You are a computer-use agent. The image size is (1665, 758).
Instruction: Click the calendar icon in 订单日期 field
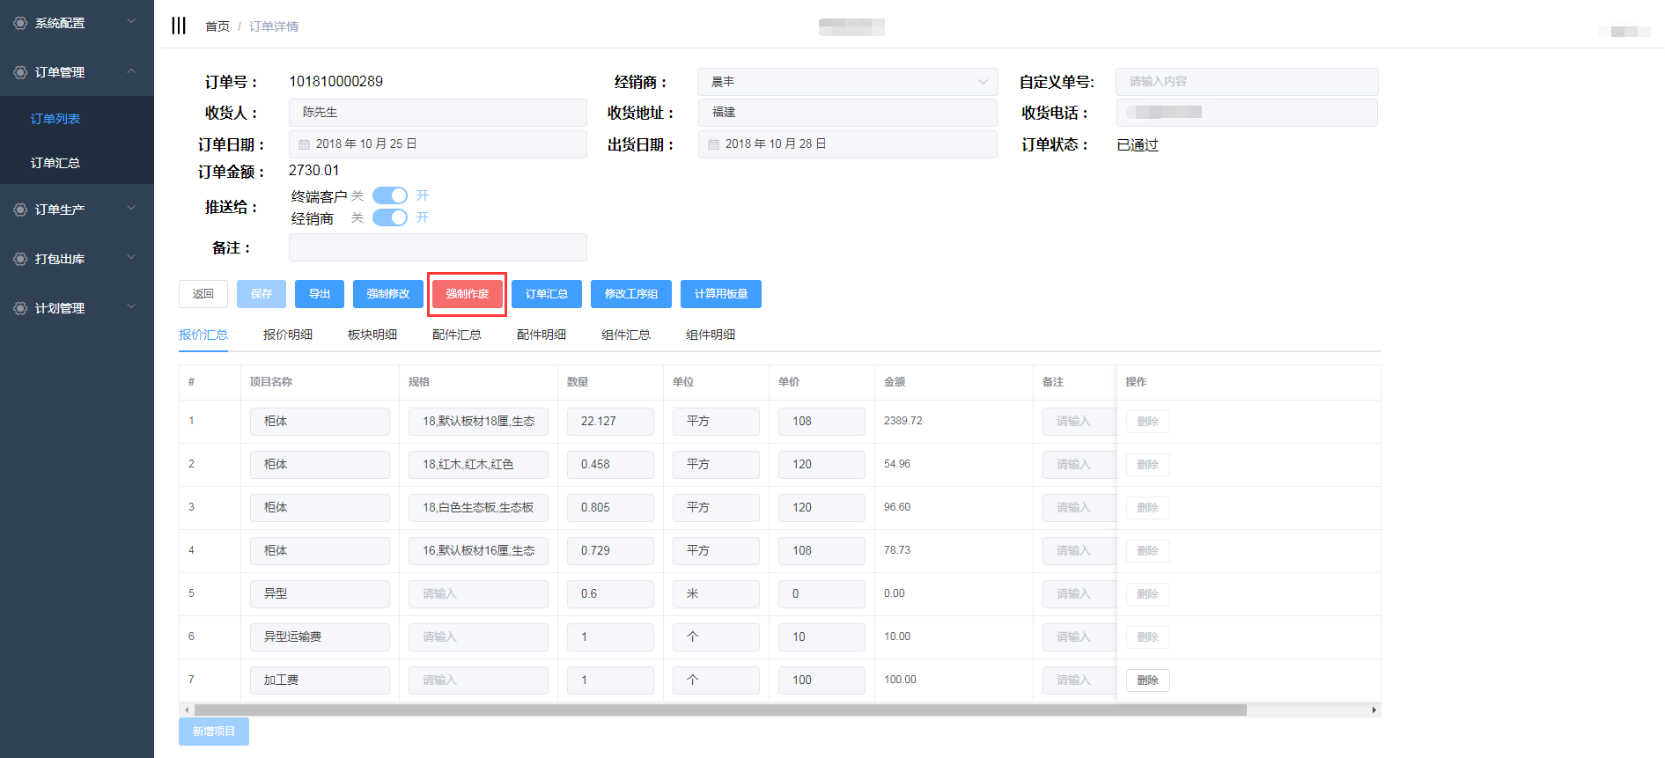click(x=304, y=144)
